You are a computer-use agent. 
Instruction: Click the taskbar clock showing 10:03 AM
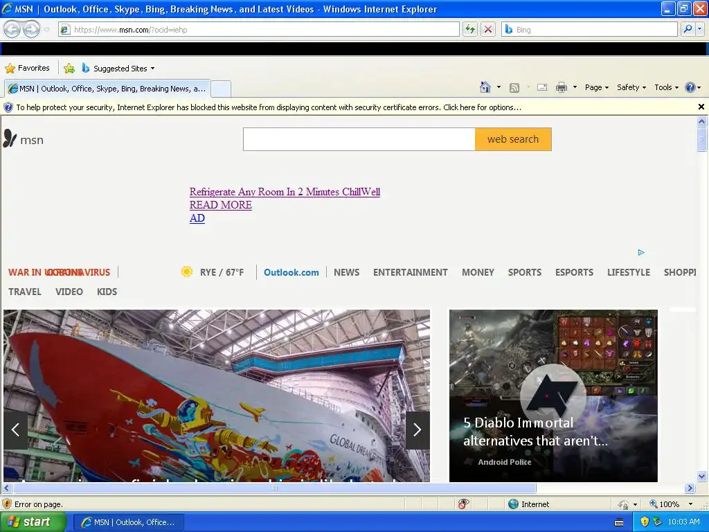(683, 522)
